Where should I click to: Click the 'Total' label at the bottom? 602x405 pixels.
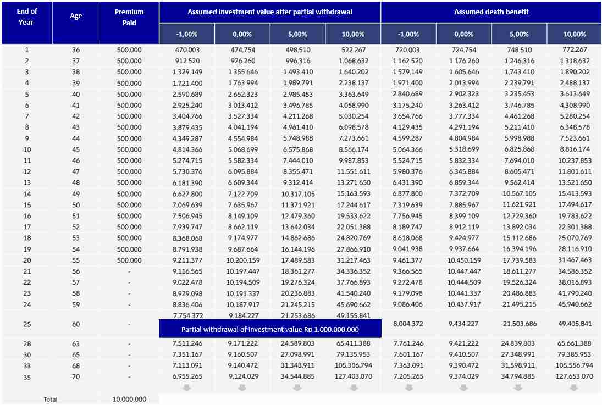tap(51, 400)
